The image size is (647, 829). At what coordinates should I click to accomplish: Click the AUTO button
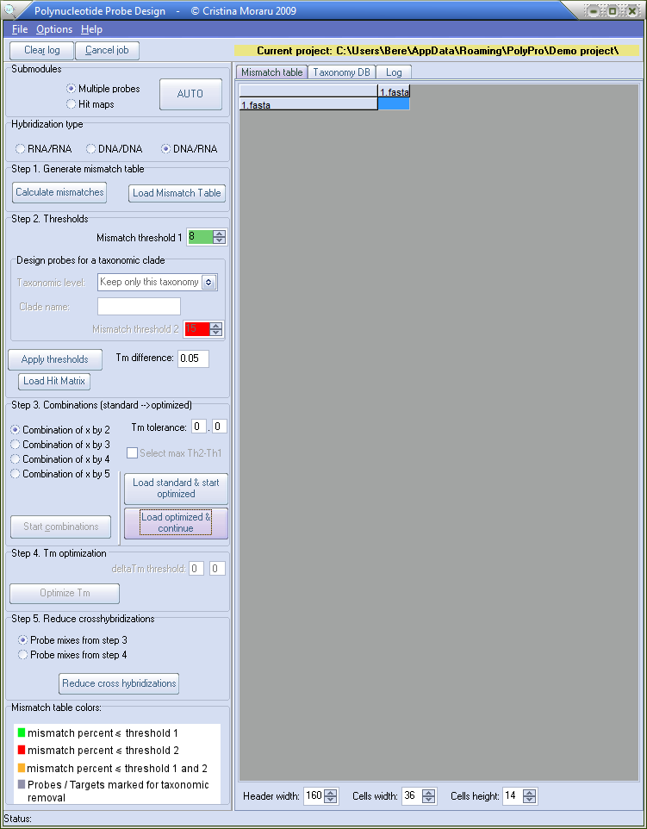(190, 94)
